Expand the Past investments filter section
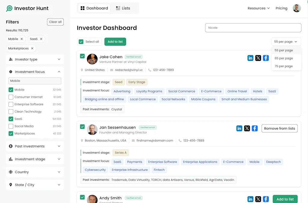Viewport: 308px width, 203px height. pyautogui.click(x=35, y=146)
